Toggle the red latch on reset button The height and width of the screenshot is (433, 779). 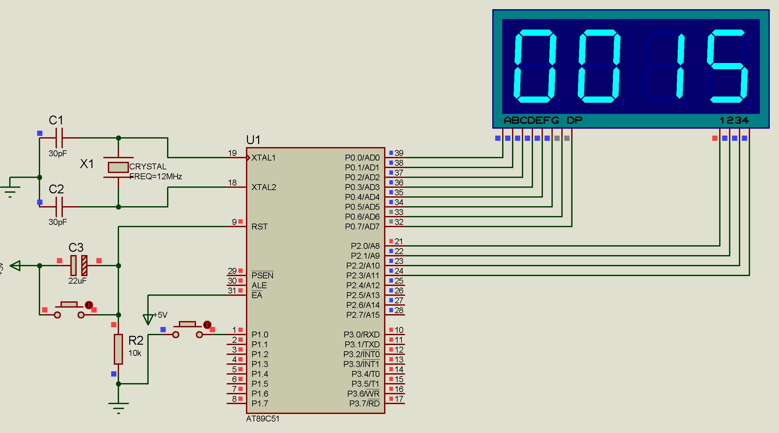[x=89, y=305]
